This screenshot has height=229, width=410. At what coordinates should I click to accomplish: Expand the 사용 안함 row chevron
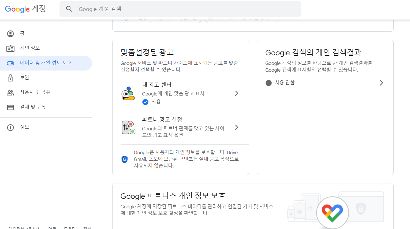(x=381, y=83)
